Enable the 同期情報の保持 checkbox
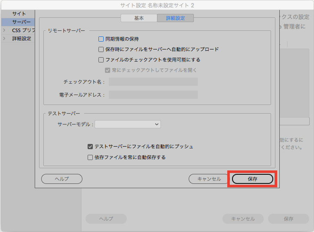Image resolution: width=314 pixels, height=232 pixels. pyautogui.click(x=101, y=39)
